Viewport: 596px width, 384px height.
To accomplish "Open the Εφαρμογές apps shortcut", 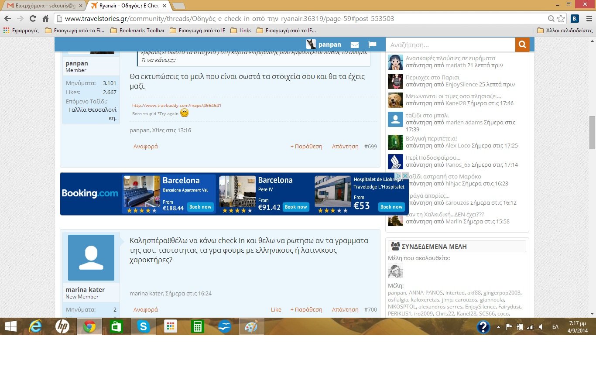I will click(21, 31).
